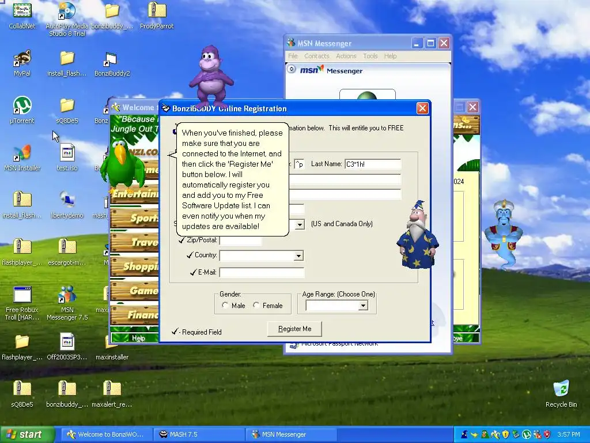
Task: Open the ProdyParrot zip file
Action: tap(157, 15)
